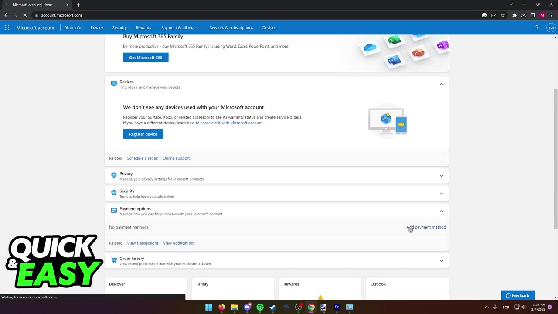Open Chrome three-dot menu
558x314 pixels.
[x=551, y=15]
